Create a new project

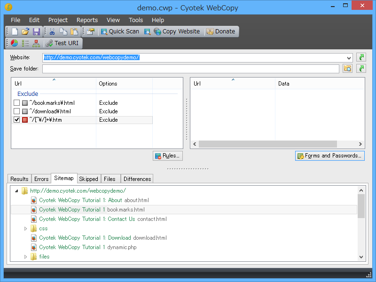pos(14,31)
